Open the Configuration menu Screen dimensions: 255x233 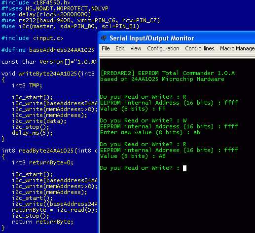[x=163, y=48]
